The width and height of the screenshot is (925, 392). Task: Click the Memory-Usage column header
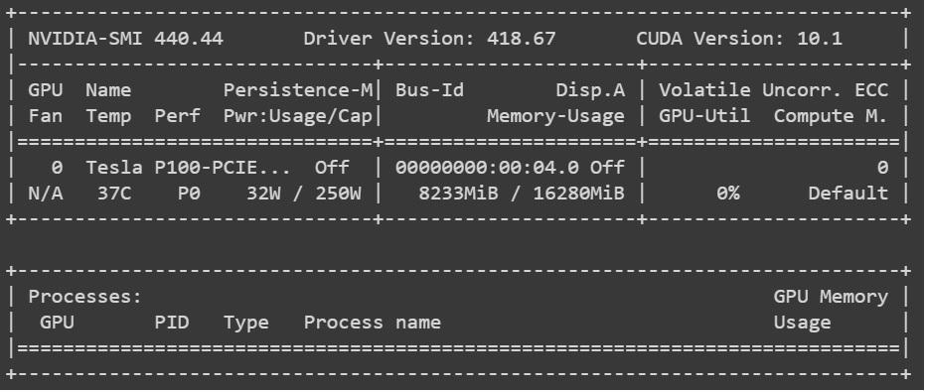pyautogui.click(x=555, y=116)
